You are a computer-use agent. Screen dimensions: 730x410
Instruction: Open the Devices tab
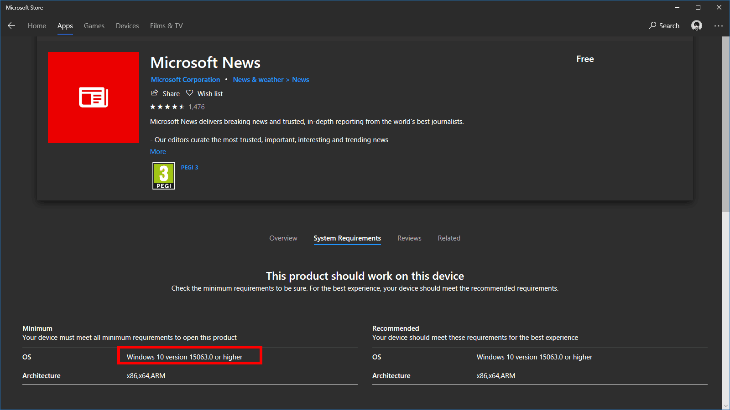coord(127,26)
